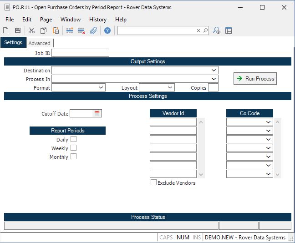Click the Paste clipboard icon

click(56, 30)
